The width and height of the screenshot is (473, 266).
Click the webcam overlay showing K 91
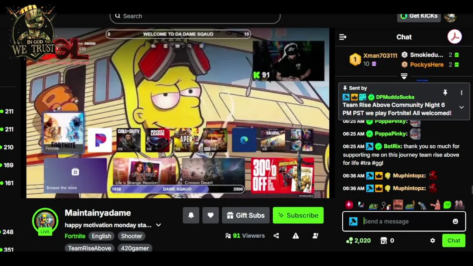click(x=288, y=61)
